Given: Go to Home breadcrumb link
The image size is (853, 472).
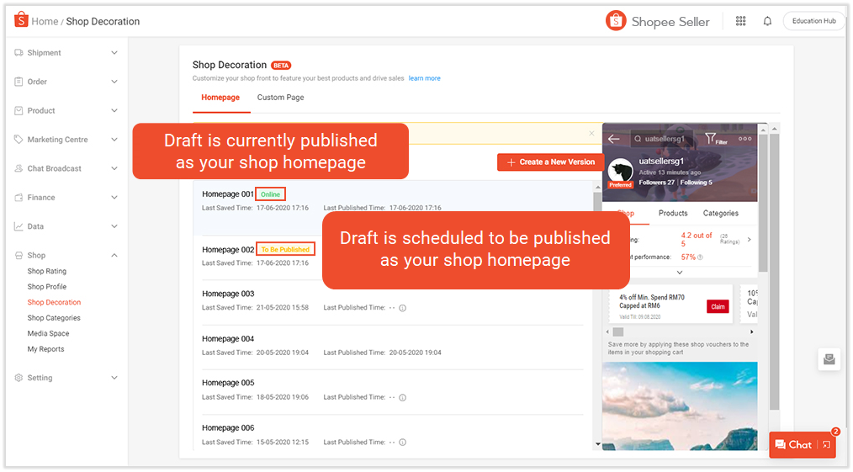Looking at the screenshot, I should tap(45, 21).
